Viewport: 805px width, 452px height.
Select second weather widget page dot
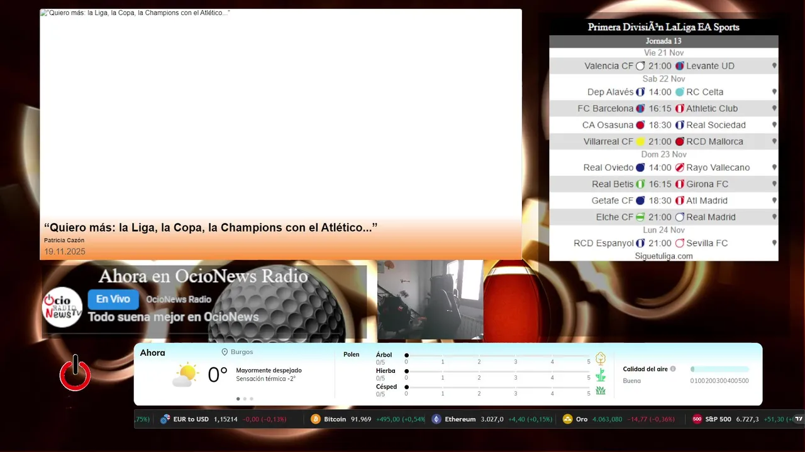245,399
